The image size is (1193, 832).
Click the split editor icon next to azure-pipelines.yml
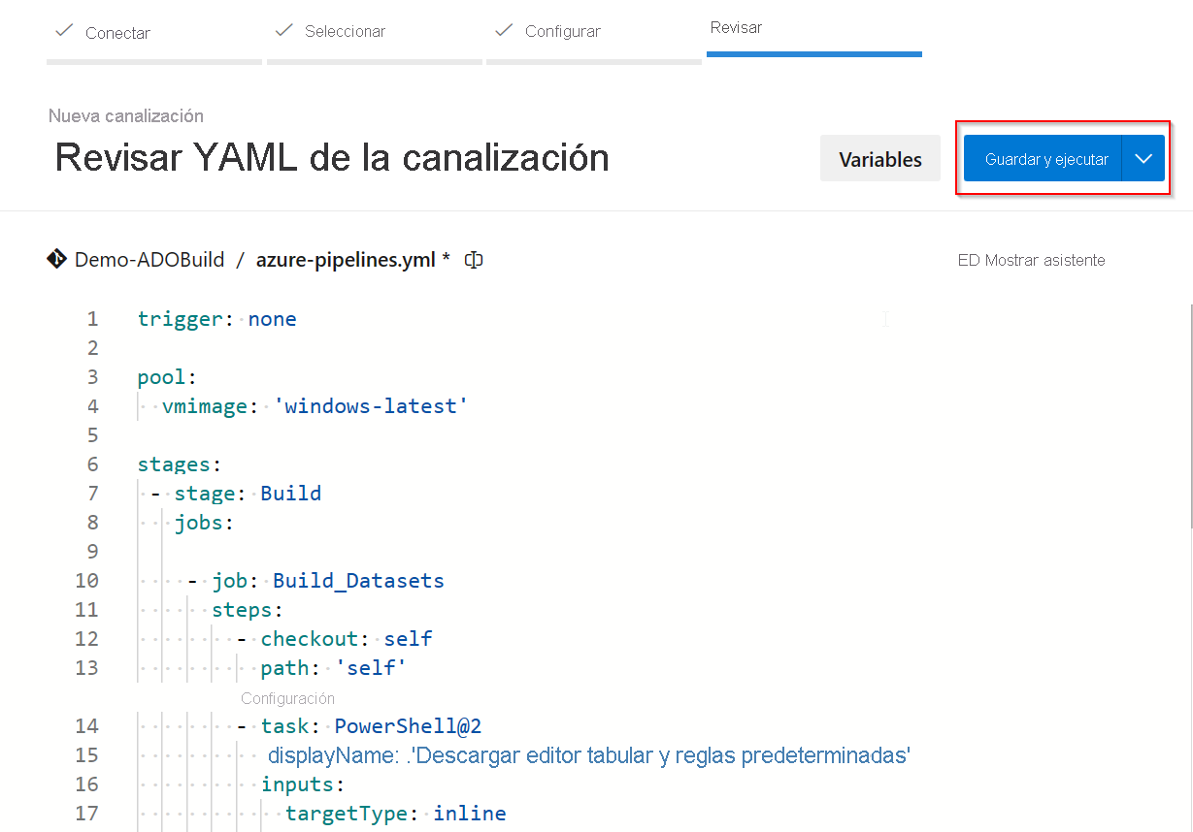[473, 260]
